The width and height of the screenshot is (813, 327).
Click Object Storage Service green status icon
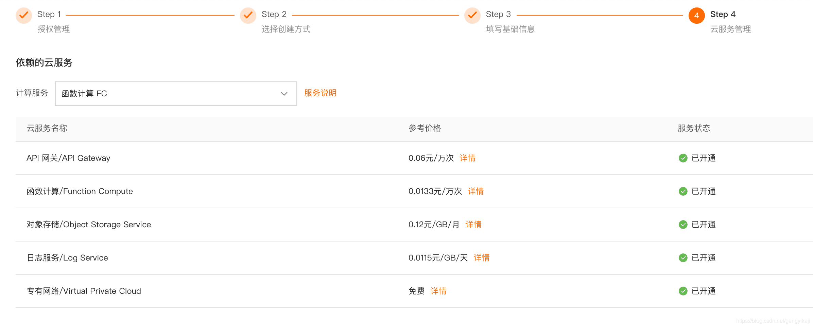click(x=683, y=225)
